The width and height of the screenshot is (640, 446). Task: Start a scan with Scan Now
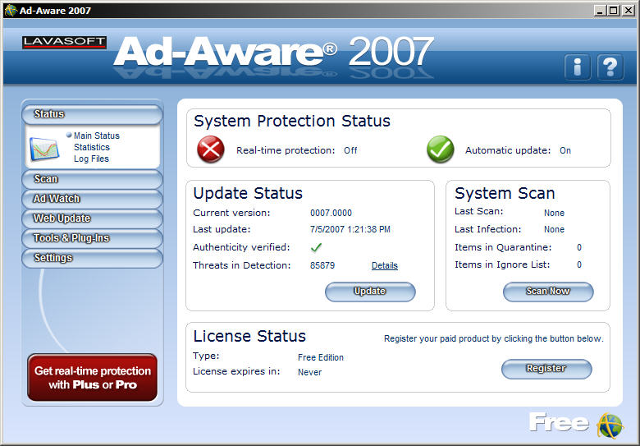click(548, 292)
